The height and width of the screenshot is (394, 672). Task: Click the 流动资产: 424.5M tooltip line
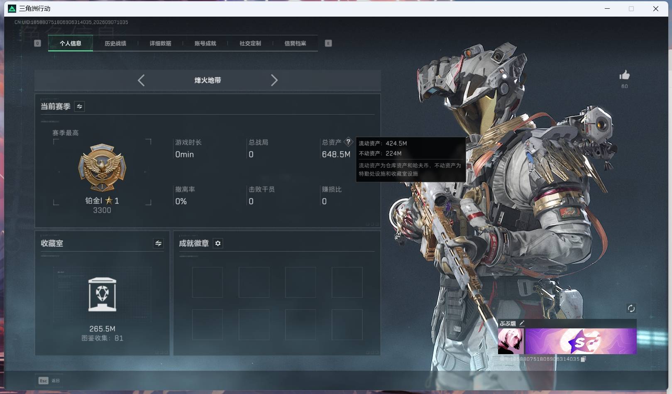pyautogui.click(x=383, y=143)
